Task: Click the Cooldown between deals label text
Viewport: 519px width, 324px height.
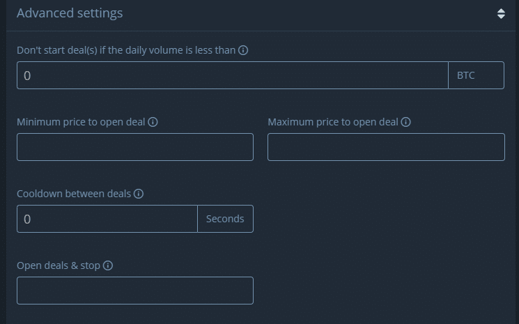Action: pos(74,194)
